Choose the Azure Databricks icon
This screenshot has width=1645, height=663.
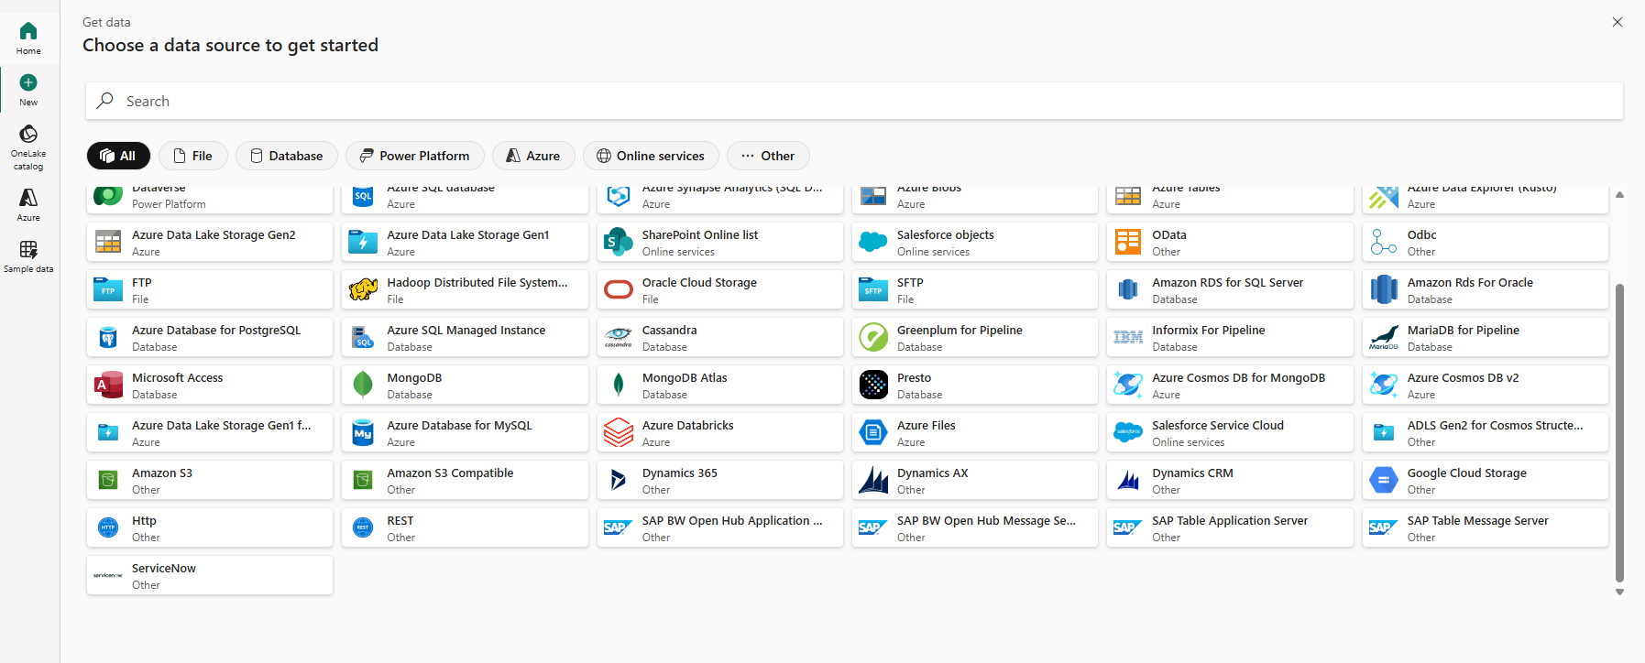pos(619,433)
